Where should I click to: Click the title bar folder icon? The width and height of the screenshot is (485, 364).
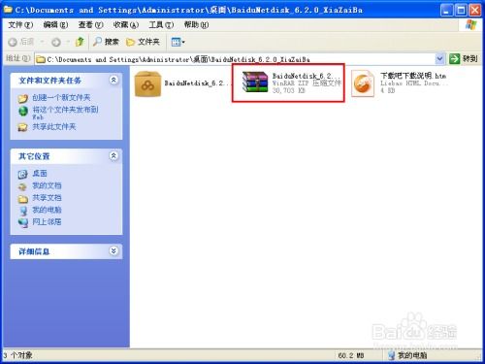(8, 10)
